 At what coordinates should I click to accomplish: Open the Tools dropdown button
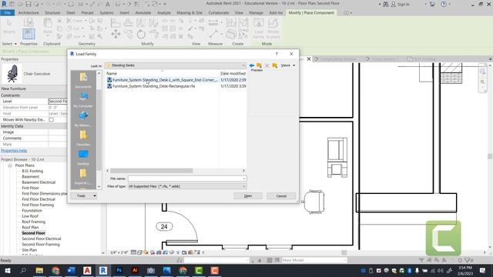pyautogui.click(x=84, y=195)
